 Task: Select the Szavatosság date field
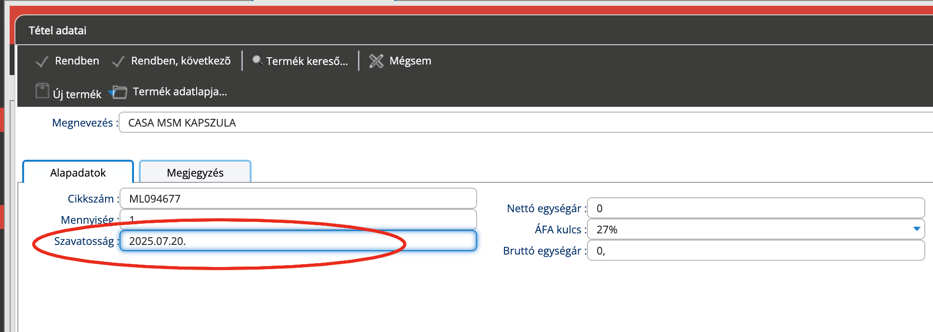[x=298, y=241]
